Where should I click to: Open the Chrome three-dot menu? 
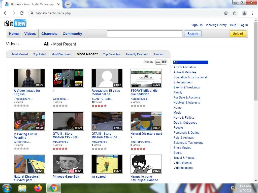click(x=252, y=13)
